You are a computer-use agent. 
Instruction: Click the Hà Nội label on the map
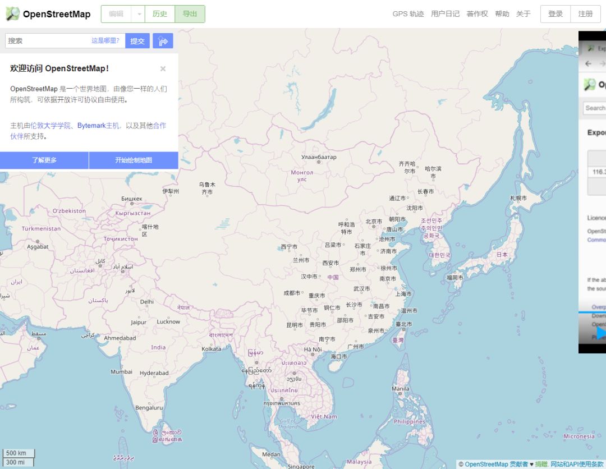(x=313, y=350)
